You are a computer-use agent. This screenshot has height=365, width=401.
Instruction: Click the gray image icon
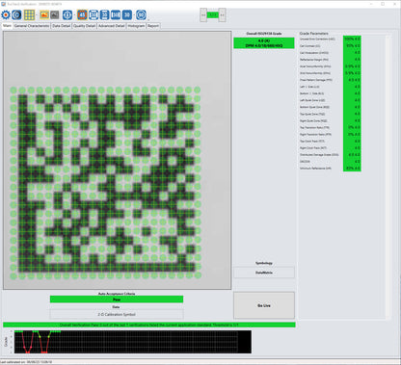tap(55, 14)
